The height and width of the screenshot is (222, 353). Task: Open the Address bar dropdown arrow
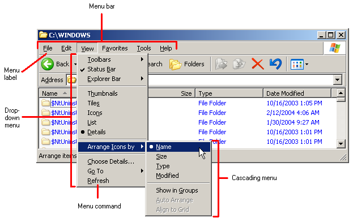coord(338,80)
